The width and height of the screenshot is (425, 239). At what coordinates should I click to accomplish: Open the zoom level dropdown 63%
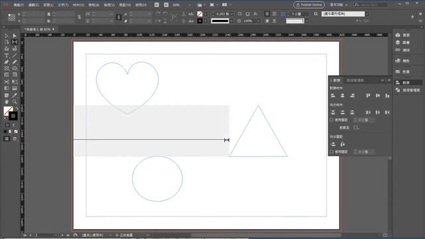(x=189, y=5)
